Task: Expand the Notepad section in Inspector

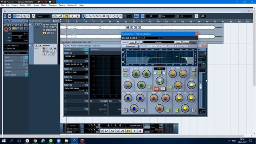Action: pos(16,71)
